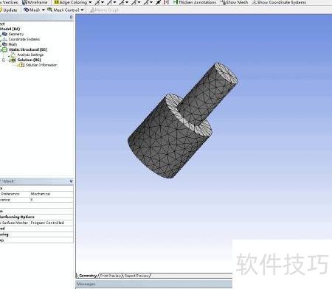Switch to the Print Preview tab

110,276
